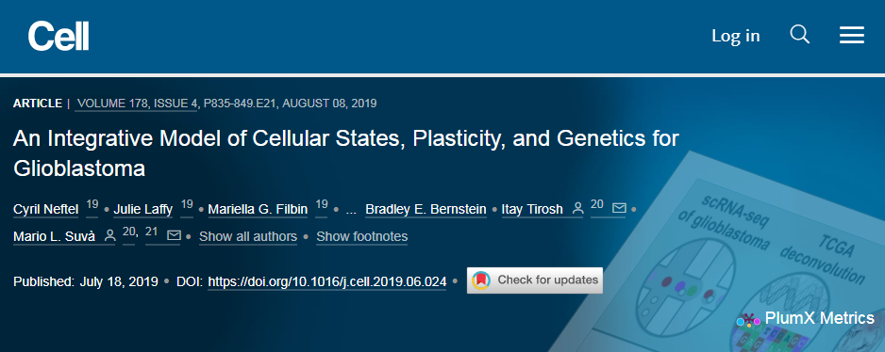Click the email envelope next to Mario L. Suvà
Viewport: 885px width, 352px height.
(174, 235)
